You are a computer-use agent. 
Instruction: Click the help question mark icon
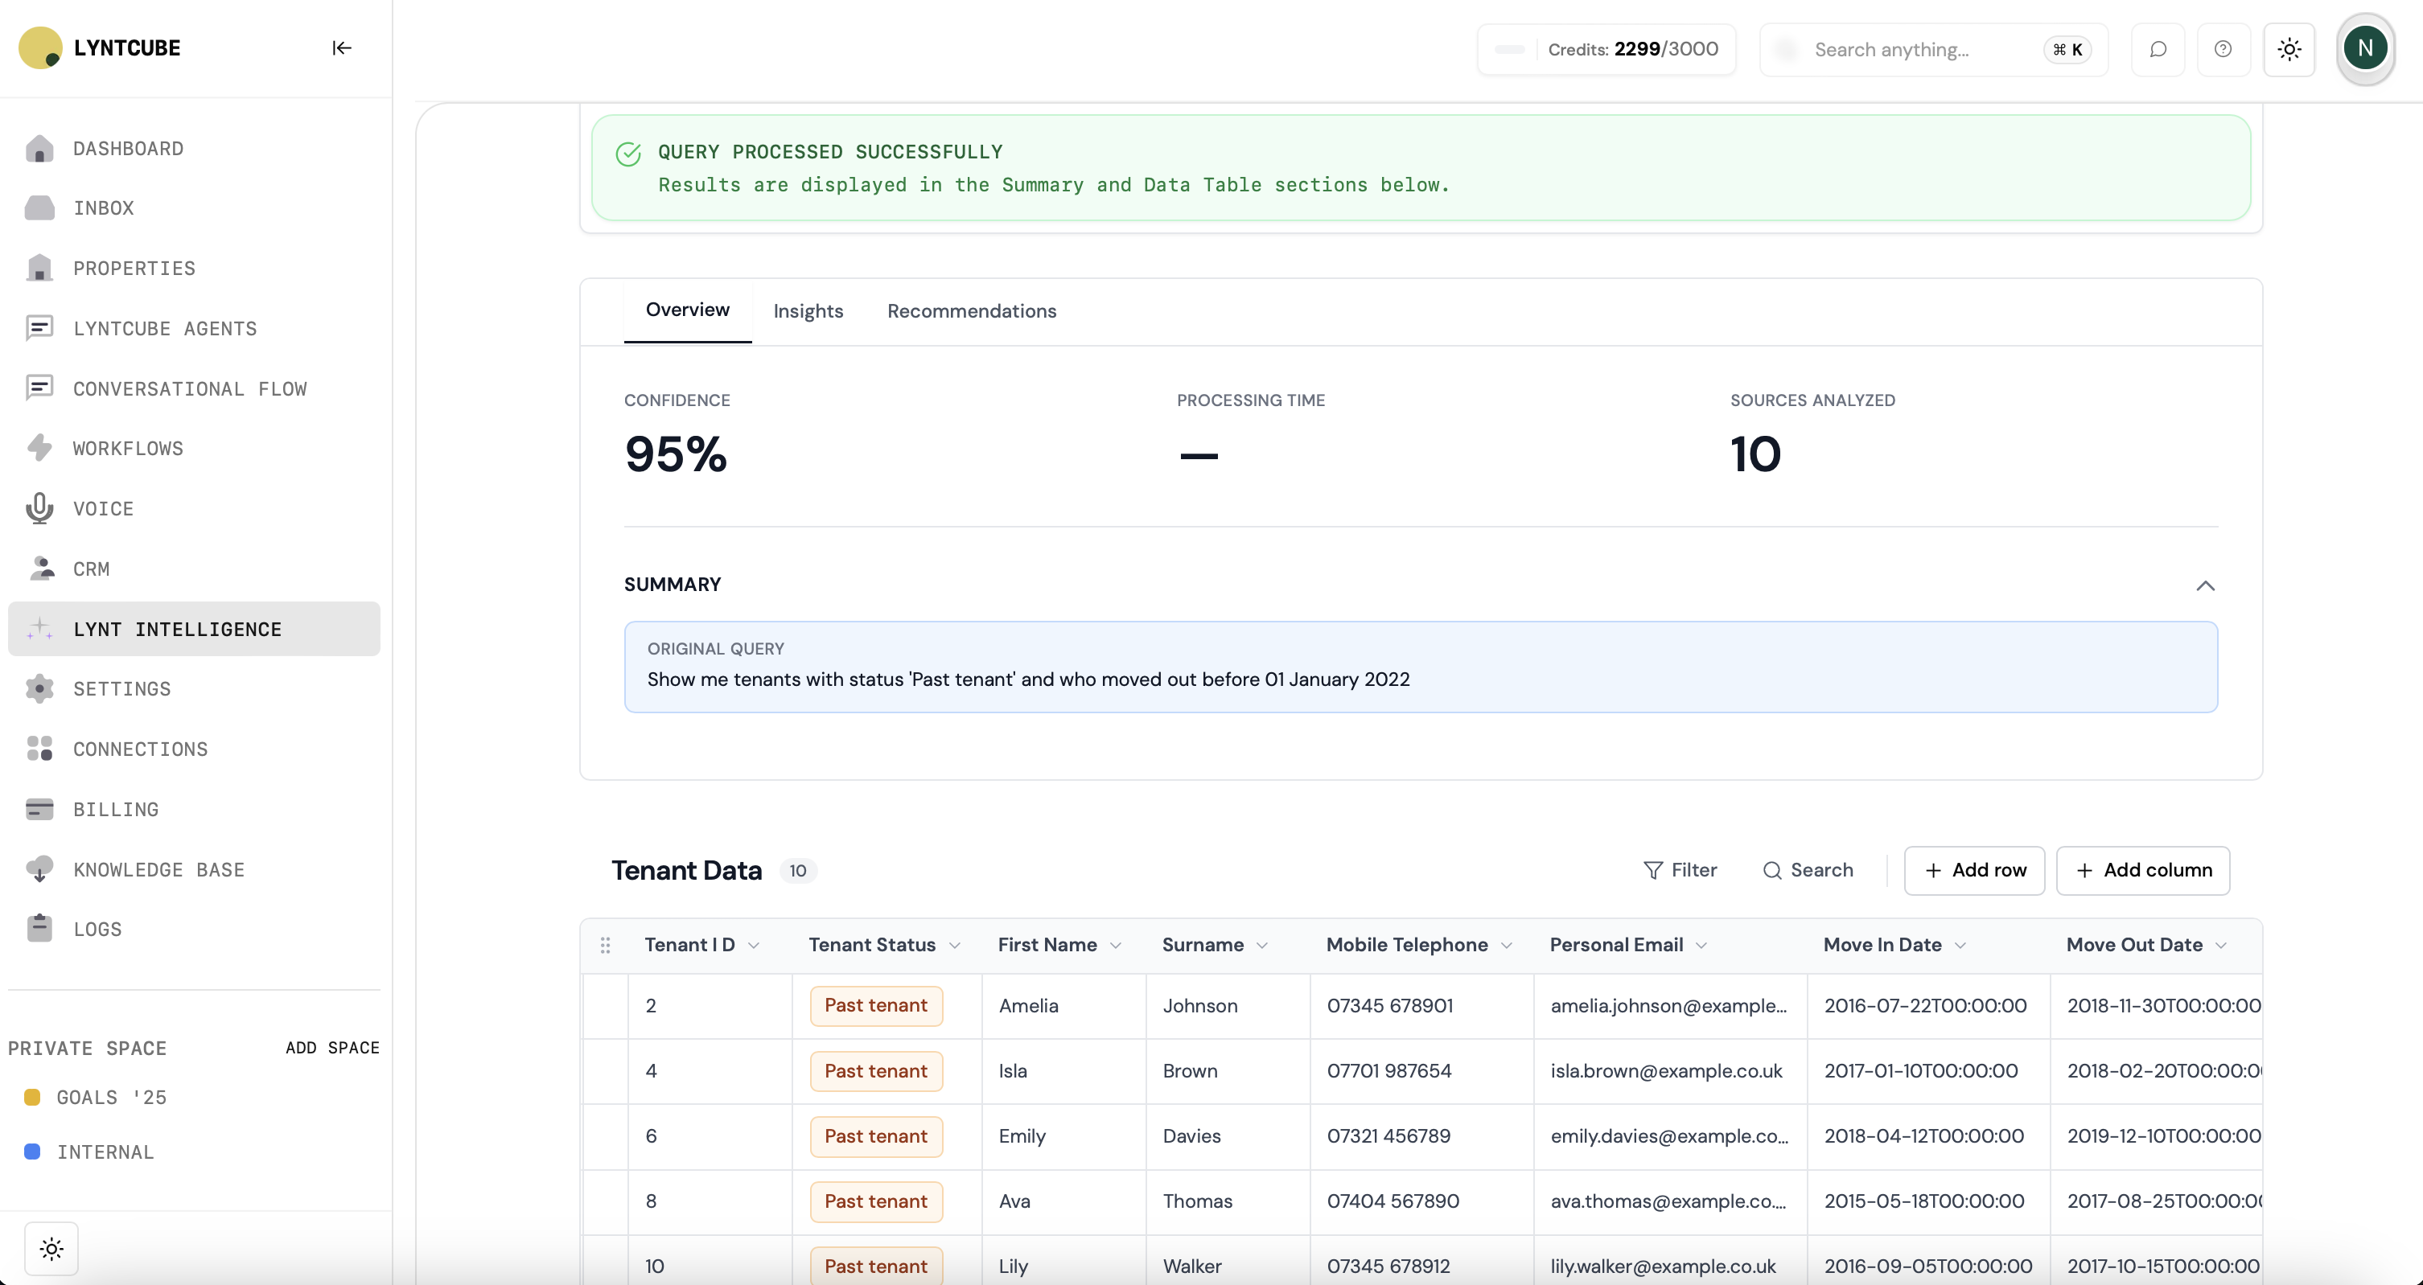click(2223, 49)
